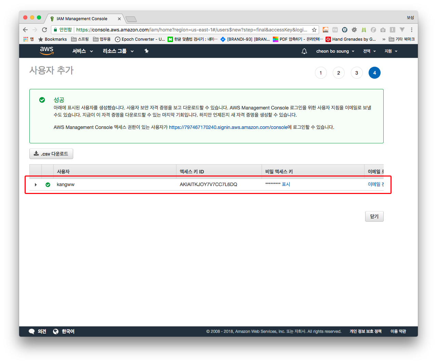Screen dimensions: 437x364
Task: Show the secret access key via 표시
Action: (286, 184)
